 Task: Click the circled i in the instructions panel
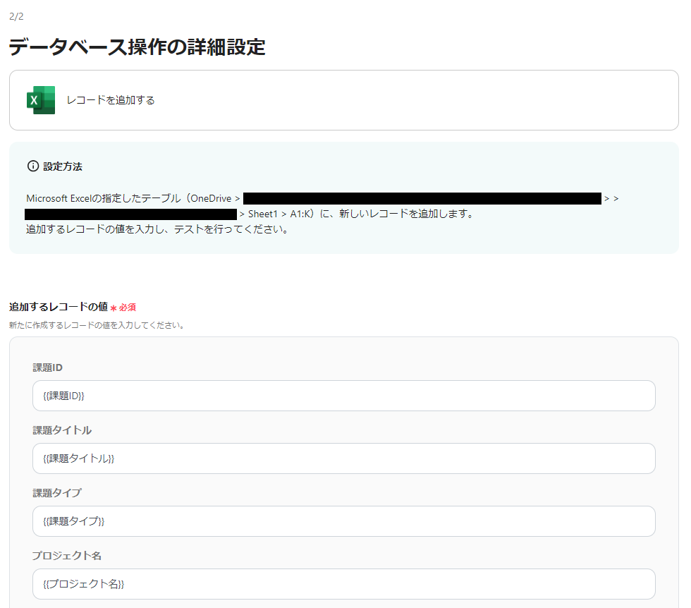[x=33, y=166]
